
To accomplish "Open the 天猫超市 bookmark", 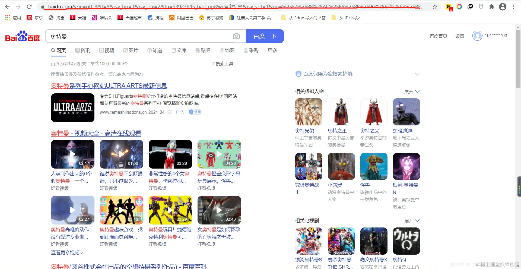I will click(129, 18).
